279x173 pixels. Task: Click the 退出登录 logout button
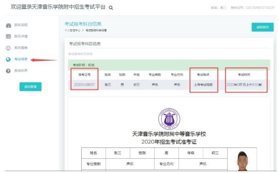coord(30,86)
